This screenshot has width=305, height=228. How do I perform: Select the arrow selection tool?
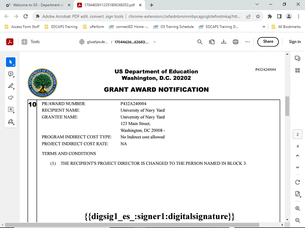coord(10,62)
